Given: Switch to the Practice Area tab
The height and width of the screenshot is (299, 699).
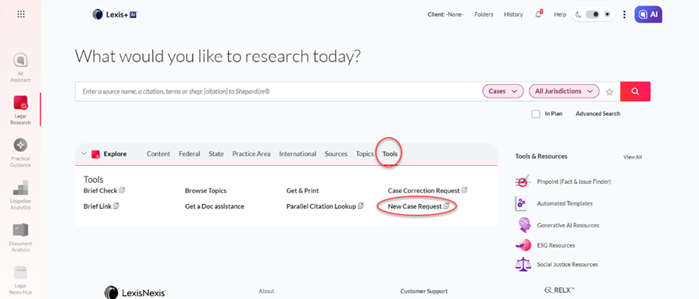Looking at the screenshot, I should [x=251, y=153].
